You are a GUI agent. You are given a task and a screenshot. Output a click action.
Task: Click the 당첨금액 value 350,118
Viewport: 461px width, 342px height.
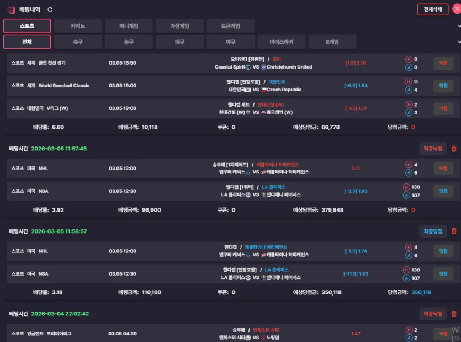(x=421, y=293)
